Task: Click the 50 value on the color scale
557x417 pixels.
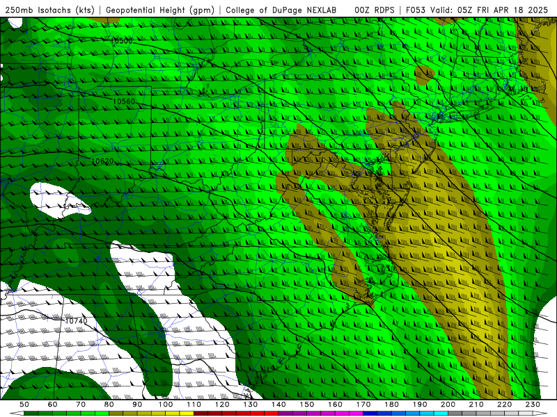Action: [24, 404]
